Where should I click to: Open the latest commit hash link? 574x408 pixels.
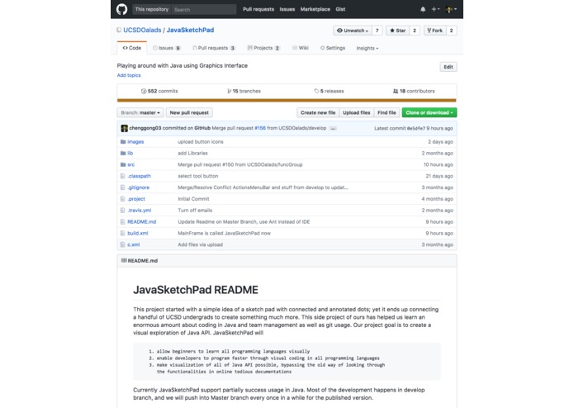coord(416,129)
